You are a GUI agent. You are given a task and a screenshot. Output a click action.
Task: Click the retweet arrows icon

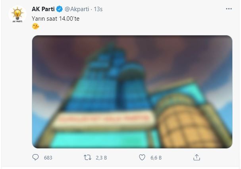coord(87,157)
